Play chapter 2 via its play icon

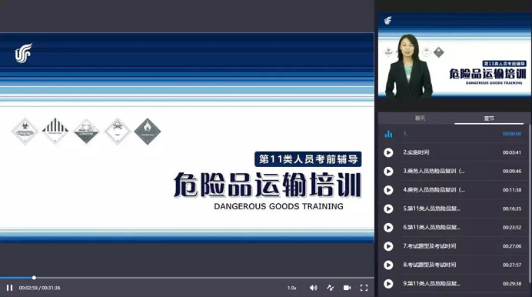388,152
